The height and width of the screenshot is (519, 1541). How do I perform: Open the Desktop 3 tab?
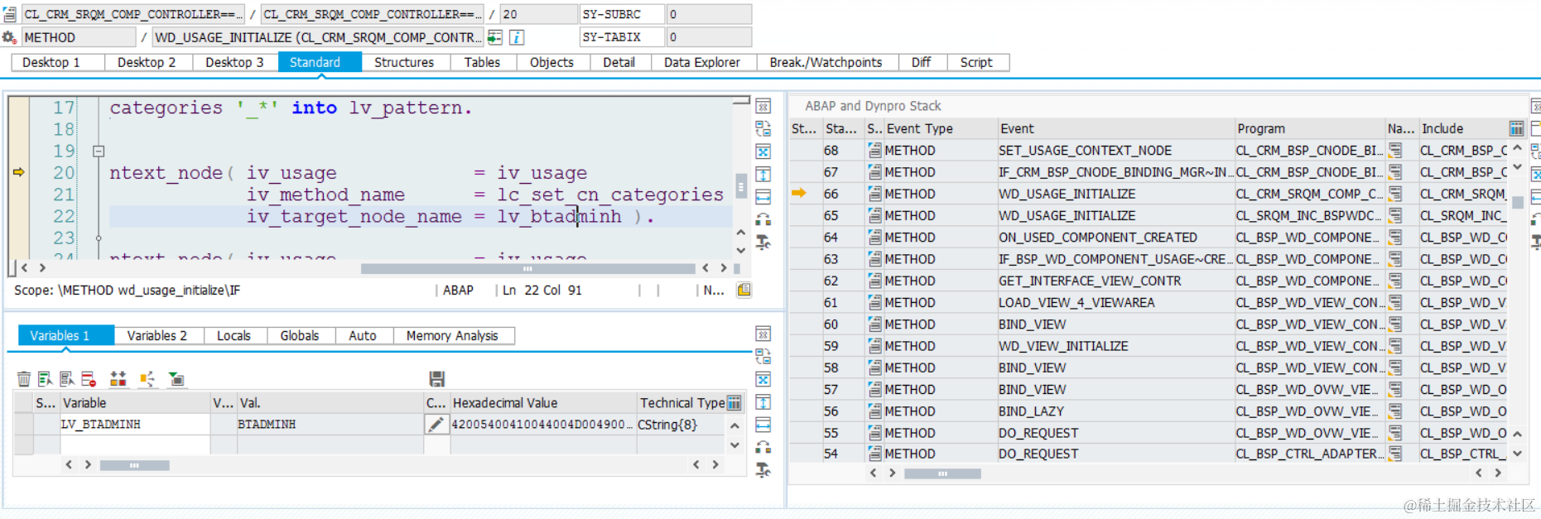click(234, 62)
